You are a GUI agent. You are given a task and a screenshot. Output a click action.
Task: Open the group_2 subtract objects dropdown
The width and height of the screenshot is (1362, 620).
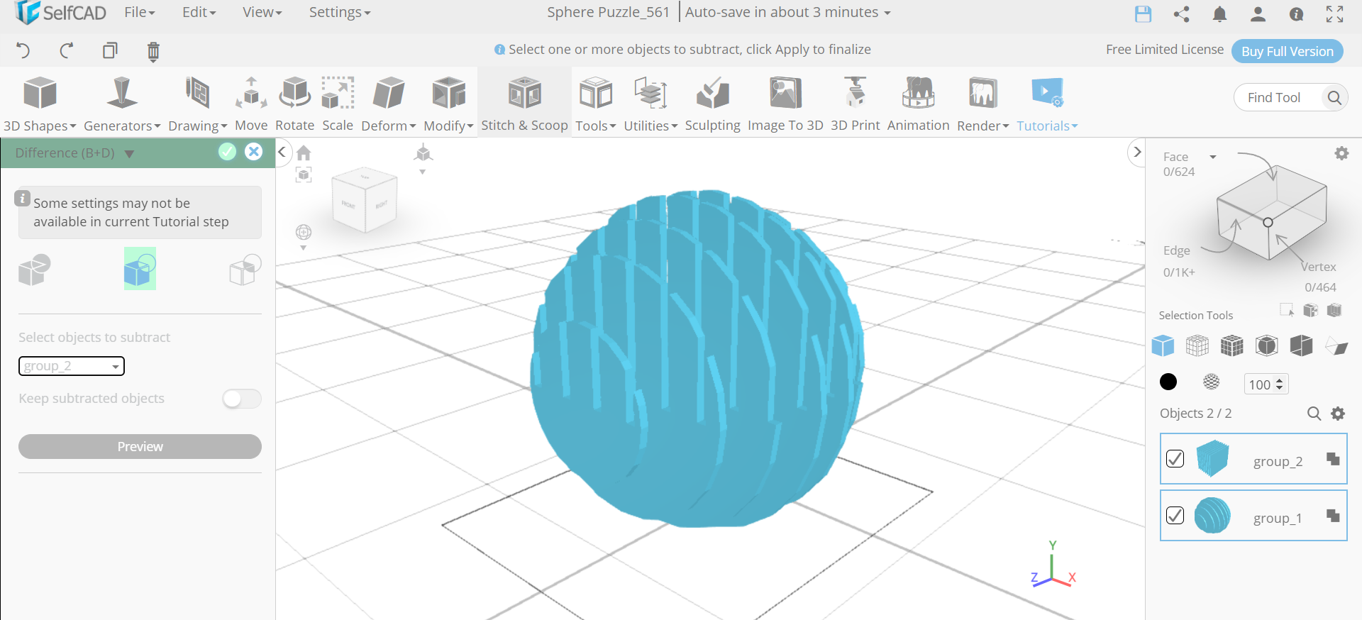point(72,366)
